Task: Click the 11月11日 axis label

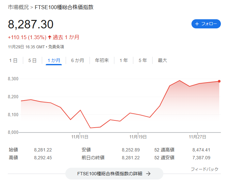Action: pos(80,137)
